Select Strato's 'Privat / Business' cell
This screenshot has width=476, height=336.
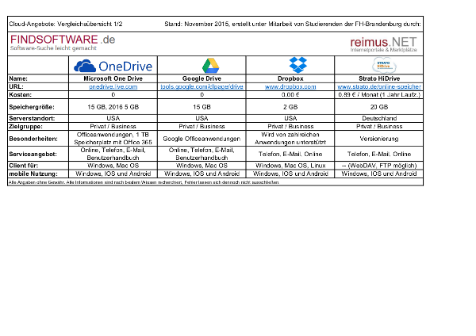(x=379, y=127)
